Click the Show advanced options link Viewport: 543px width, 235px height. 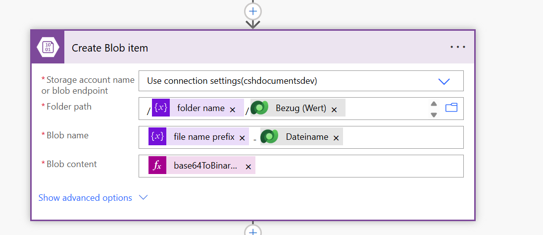85,198
